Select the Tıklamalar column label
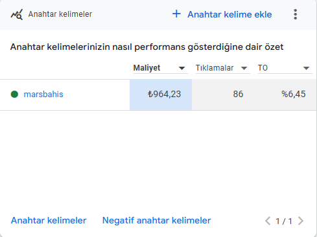Viewport: 317px width, 237px height. (x=215, y=68)
